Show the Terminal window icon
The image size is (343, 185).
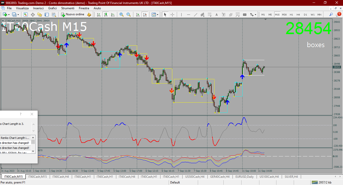(47, 15)
